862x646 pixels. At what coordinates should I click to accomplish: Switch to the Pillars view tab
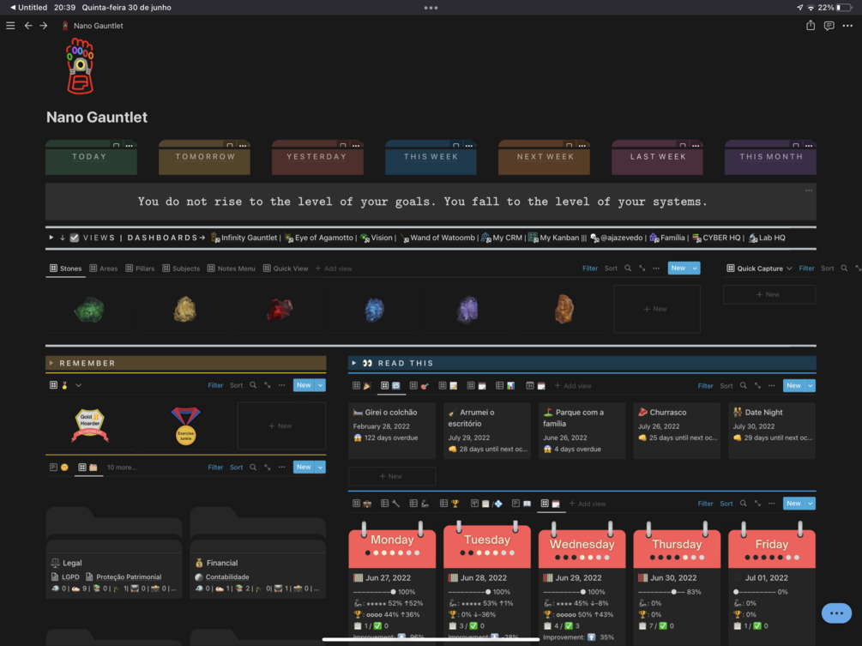click(140, 269)
